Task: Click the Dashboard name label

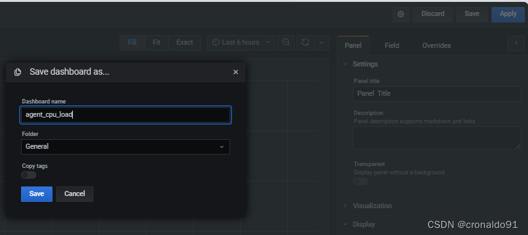Action: [x=43, y=101]
